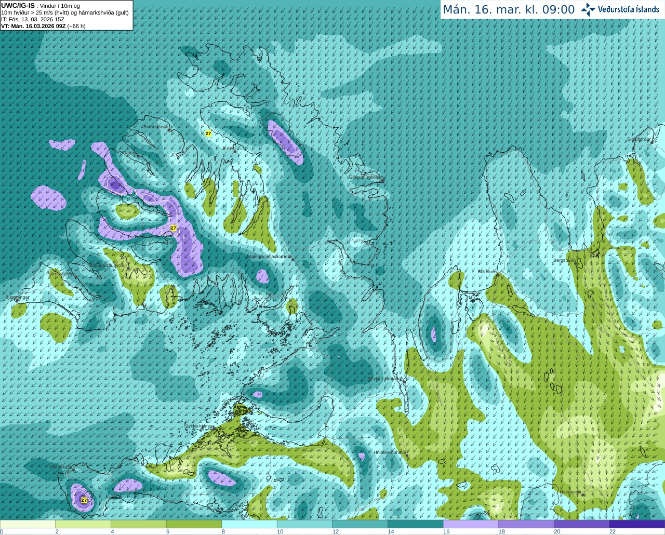Click the Æðey station label
The height and width of the screenshot is (535, 665).
point(228,149)
